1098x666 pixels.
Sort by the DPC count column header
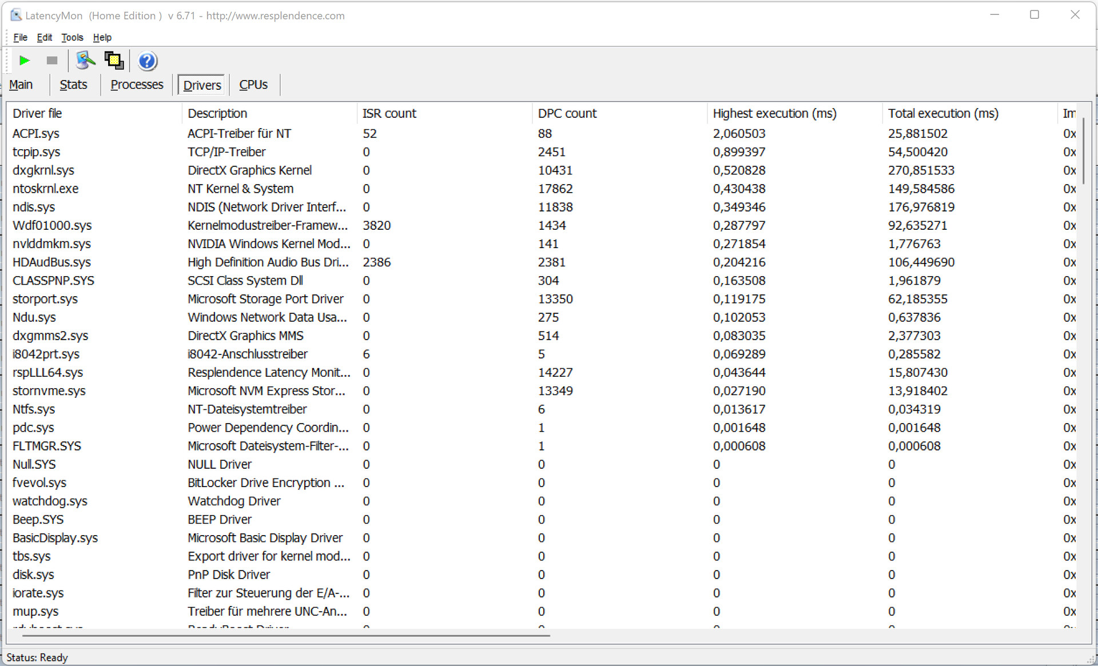(x=567, y=113)
